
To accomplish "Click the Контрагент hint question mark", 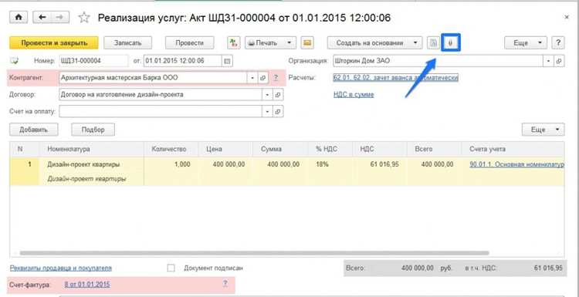I will click(x=276, y=78).
